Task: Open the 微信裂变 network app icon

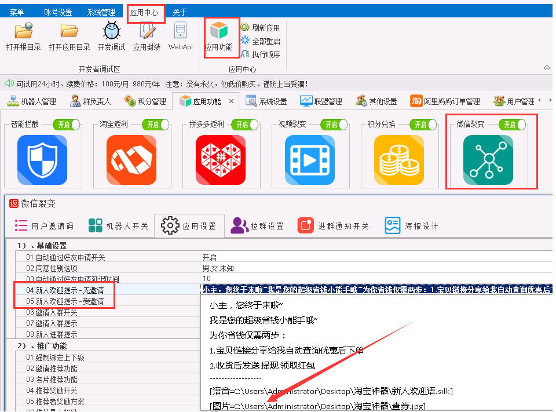Action: [488, 160]
